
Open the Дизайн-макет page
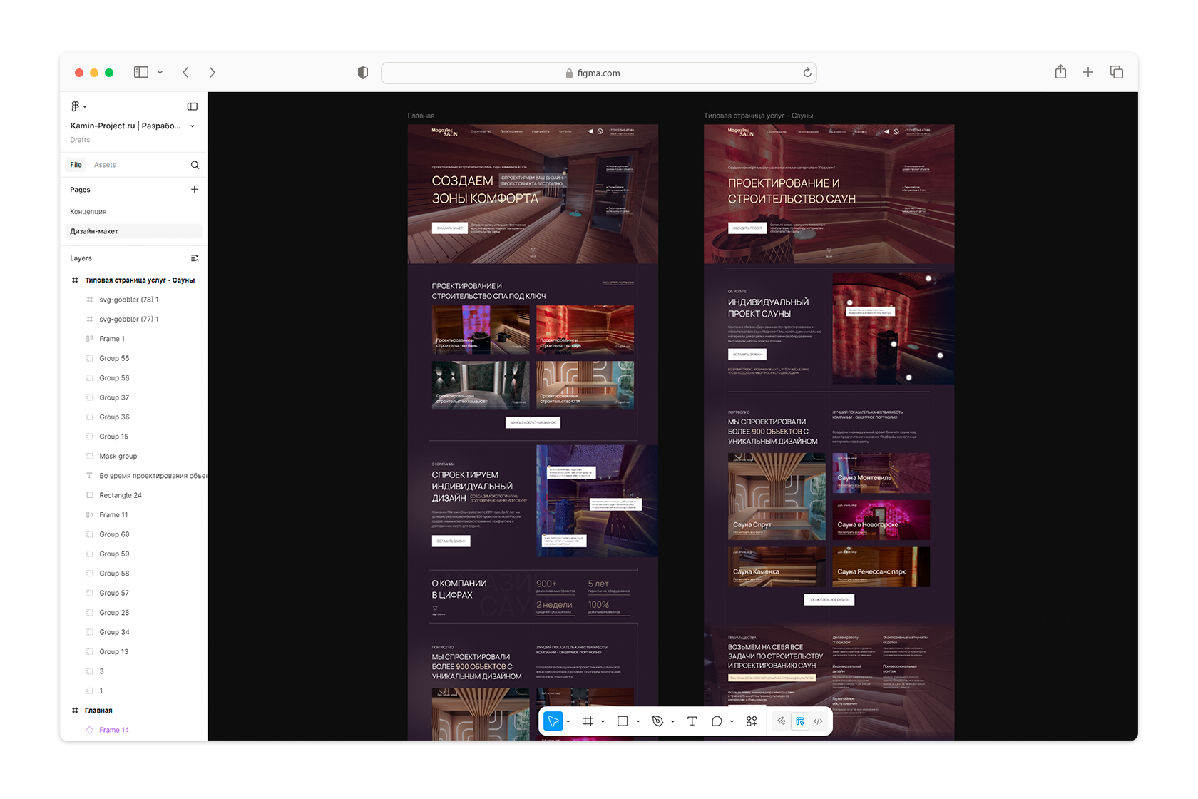coord(133,231)
